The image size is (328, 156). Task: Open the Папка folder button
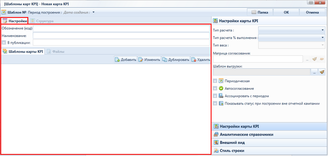tap(260, 12)
